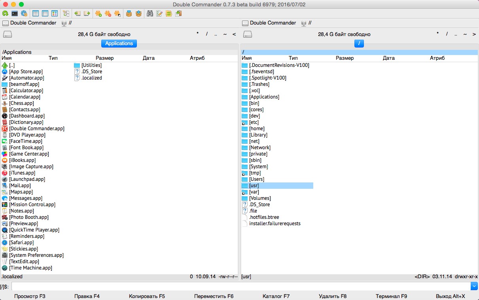Image resolution: width=479 pixels, height=300 pixels.
Task: Open file search with binoculars icon
Action: coord(150,13)
